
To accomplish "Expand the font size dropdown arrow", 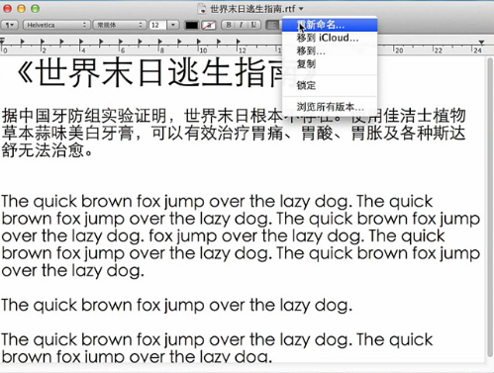I will [x=173, y=25].
